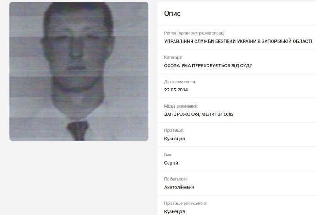Select the "Дата зникнення" label

(180, 82)
